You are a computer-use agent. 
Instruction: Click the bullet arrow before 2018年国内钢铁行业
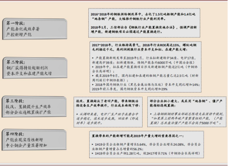(93, 84)
